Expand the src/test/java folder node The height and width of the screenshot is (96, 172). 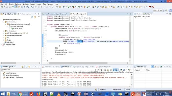[x=4, y=31]
